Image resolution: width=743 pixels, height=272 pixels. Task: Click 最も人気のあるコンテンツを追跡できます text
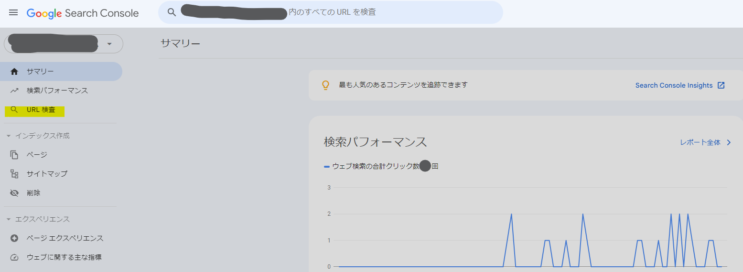(403, 85)
